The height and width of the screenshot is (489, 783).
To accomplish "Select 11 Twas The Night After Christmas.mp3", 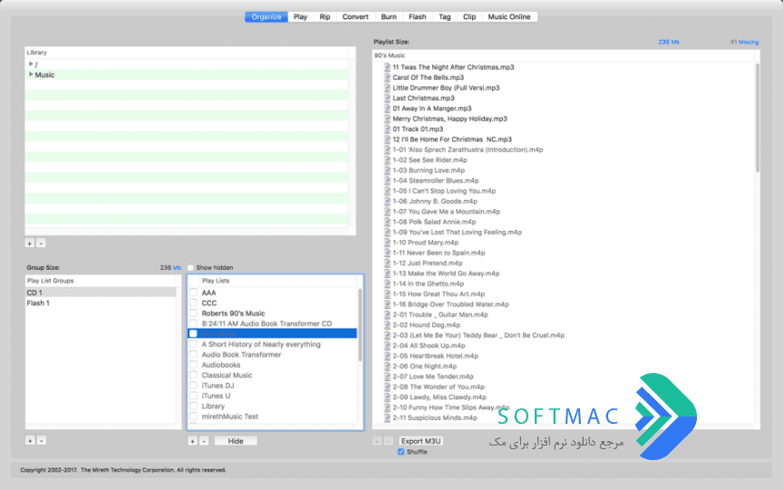I will [x=453, y=67].
